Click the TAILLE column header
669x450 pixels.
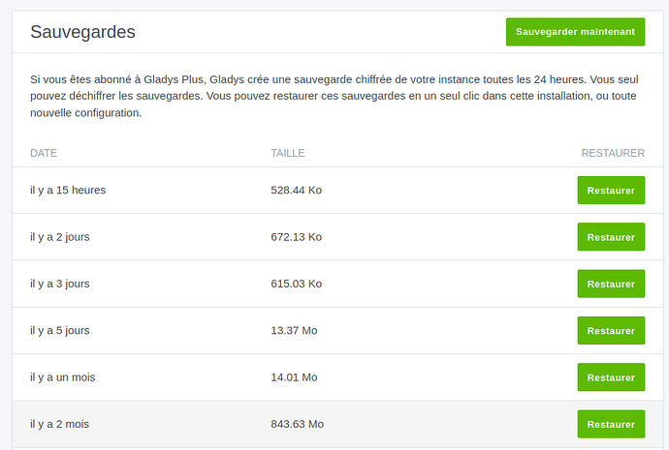point(288,153)
